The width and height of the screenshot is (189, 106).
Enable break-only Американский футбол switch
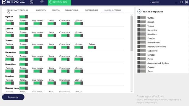[142, 63]
